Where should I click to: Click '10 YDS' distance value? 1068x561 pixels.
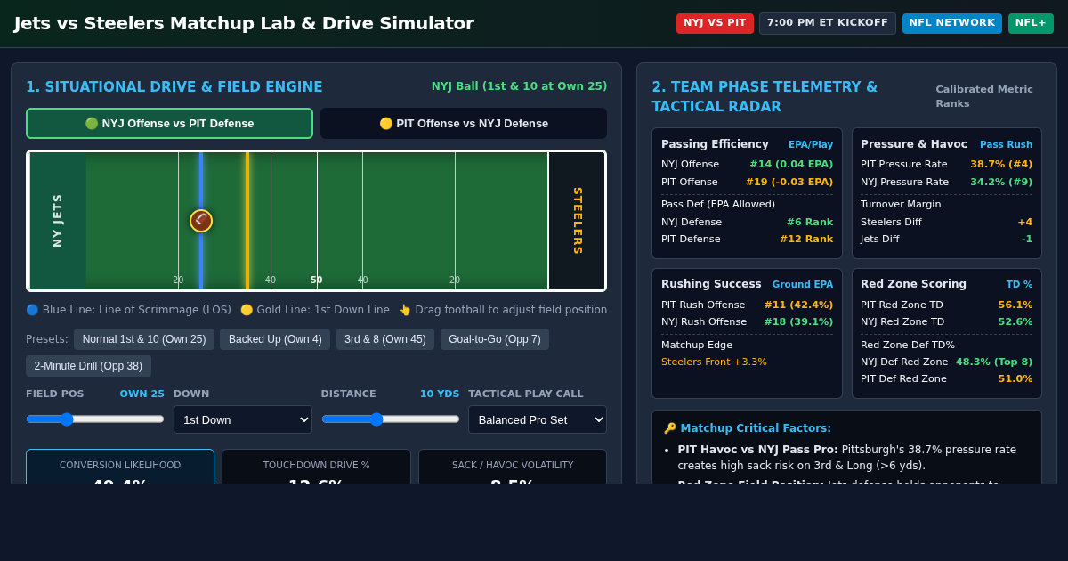[440, 394]
